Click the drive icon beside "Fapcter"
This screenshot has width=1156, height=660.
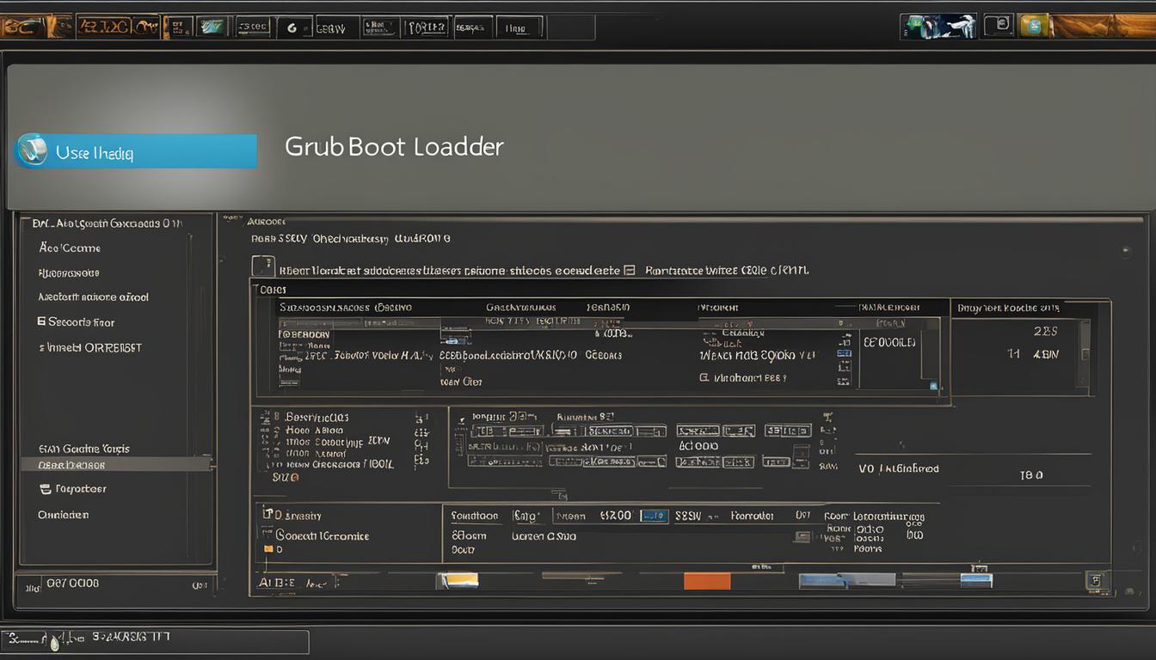[x=45, y=489]
